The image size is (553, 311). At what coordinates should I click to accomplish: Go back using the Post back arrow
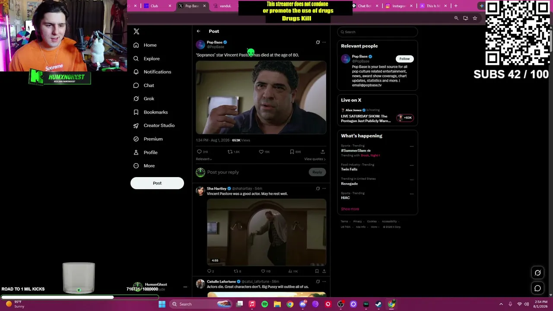pos(198,31)
